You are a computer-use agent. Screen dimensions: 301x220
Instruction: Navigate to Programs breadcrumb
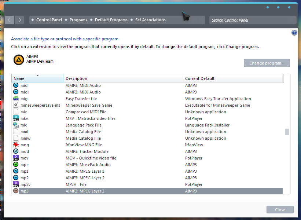tap(78, 20)
